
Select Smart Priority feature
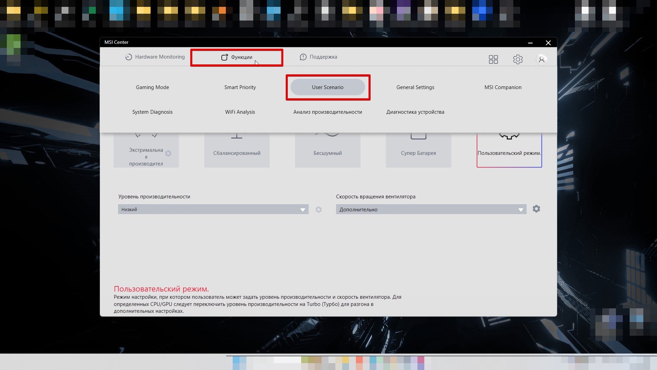click(x=240, y=87)
